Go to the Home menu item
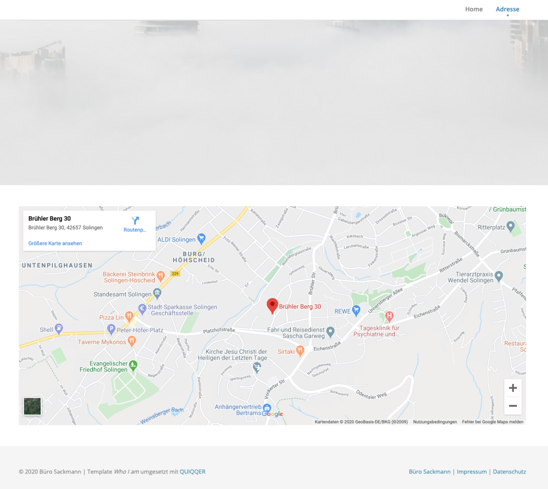 [x=474, y=9]
